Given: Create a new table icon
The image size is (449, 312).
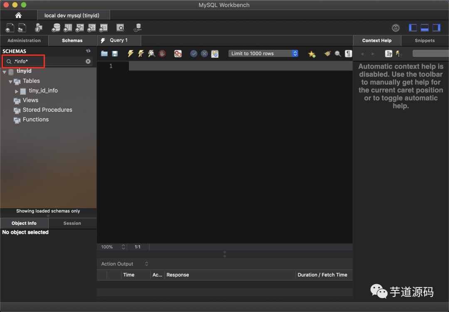Looking at the screenshot, I should 68,28.
